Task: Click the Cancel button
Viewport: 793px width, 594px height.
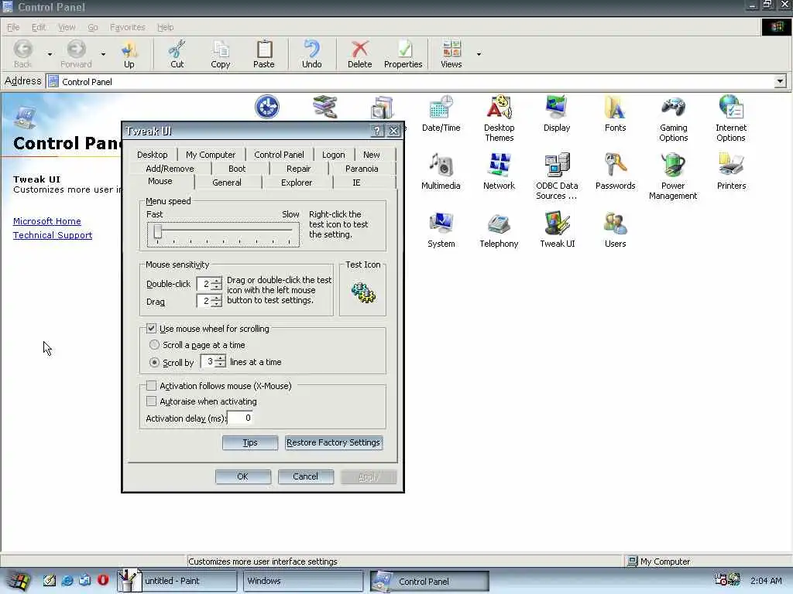Action: [x=305, y=476]
